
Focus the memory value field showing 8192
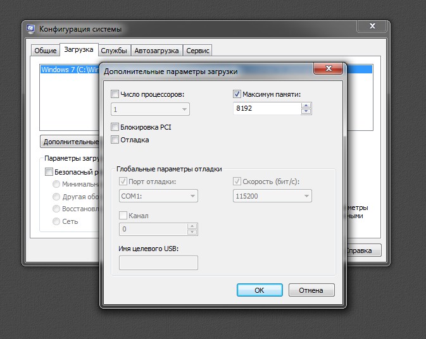point(266,109)
